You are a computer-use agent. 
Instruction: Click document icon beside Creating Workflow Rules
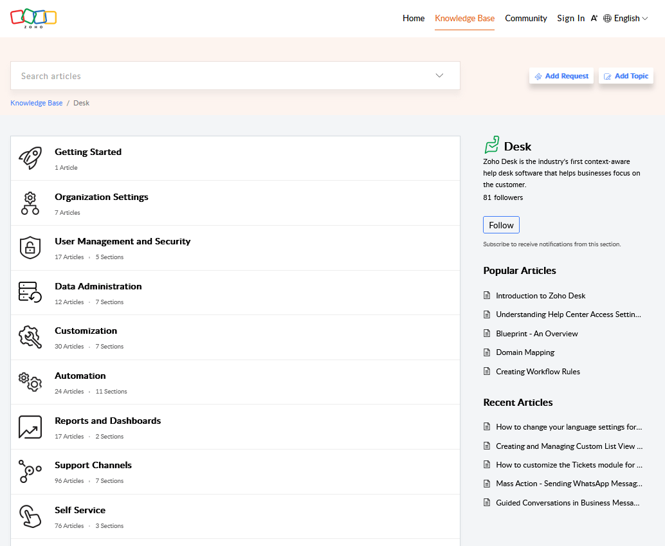tap(487, 371)
